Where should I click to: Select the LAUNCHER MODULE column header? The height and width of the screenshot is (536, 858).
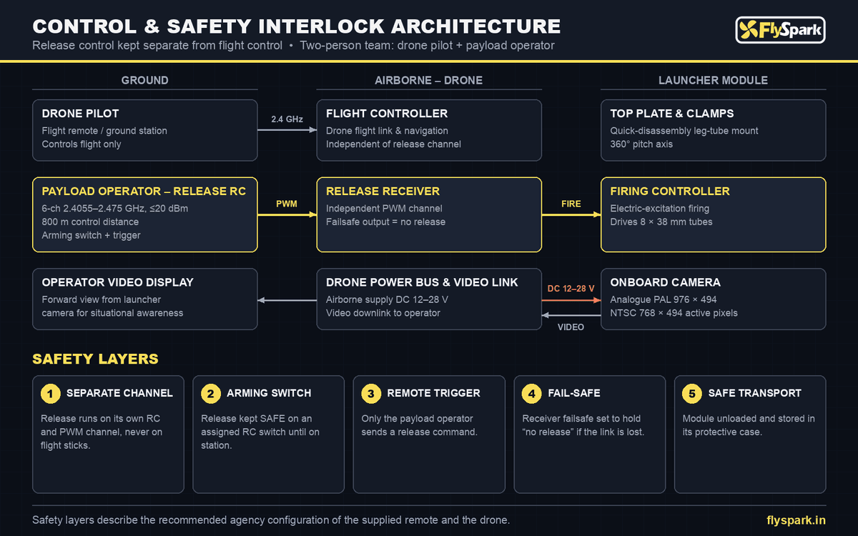pos(713,80)
